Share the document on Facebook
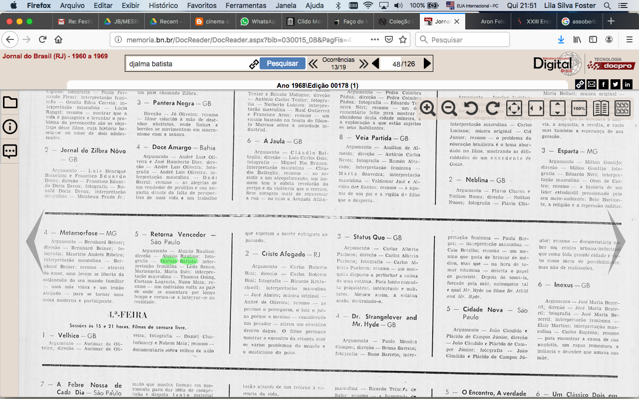 pyautogui.click(x=604, y=84)
